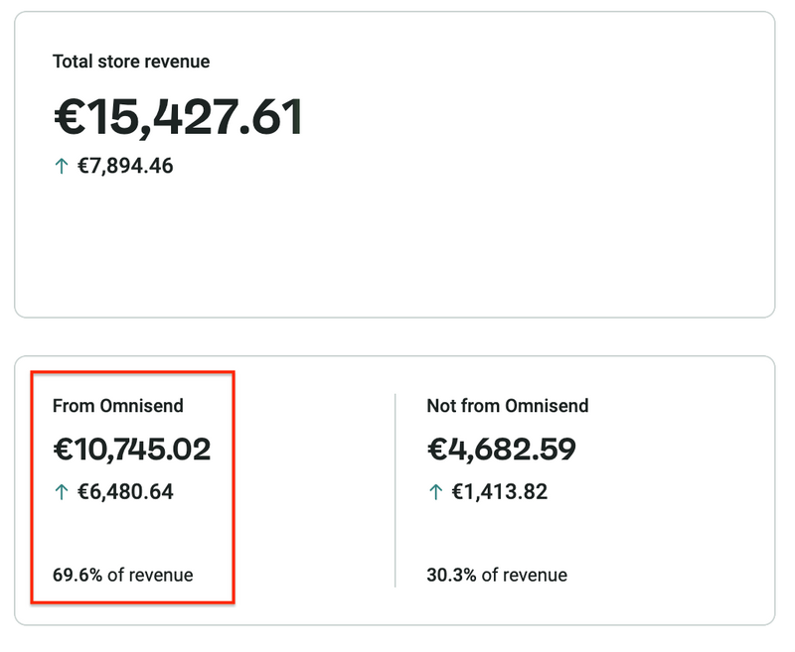Open the From Omnisend label
The height and width of the screenshot is (652, 795).
coord(118,405)
